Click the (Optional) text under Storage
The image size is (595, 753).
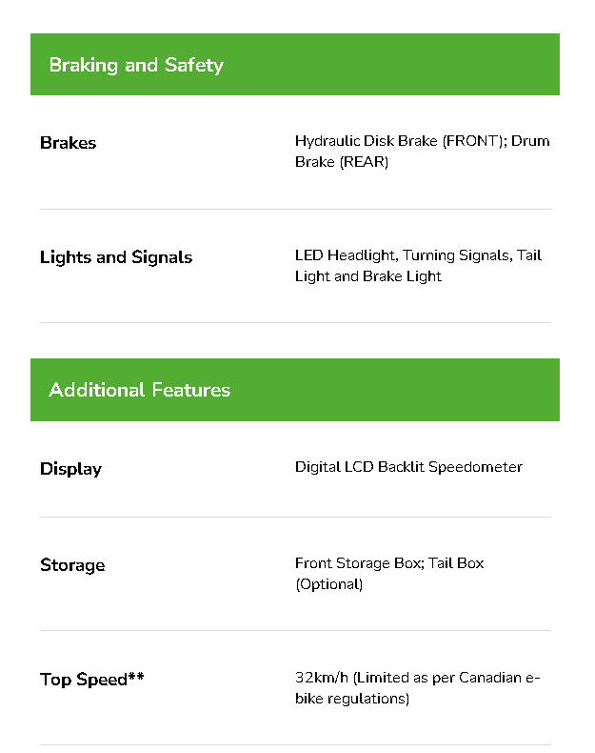click(328, 584)
